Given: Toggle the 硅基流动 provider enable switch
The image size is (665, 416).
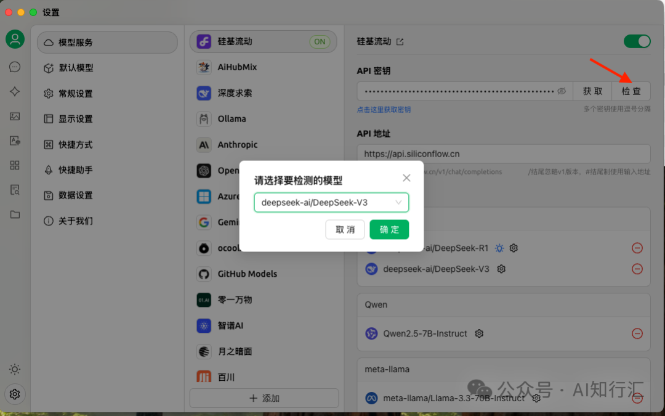Looking at the screenshot, I should (x=637, y=42).
